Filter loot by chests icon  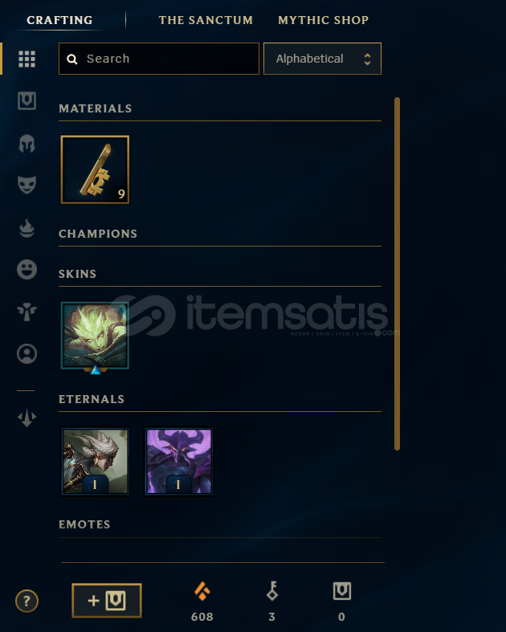point(27,100)
